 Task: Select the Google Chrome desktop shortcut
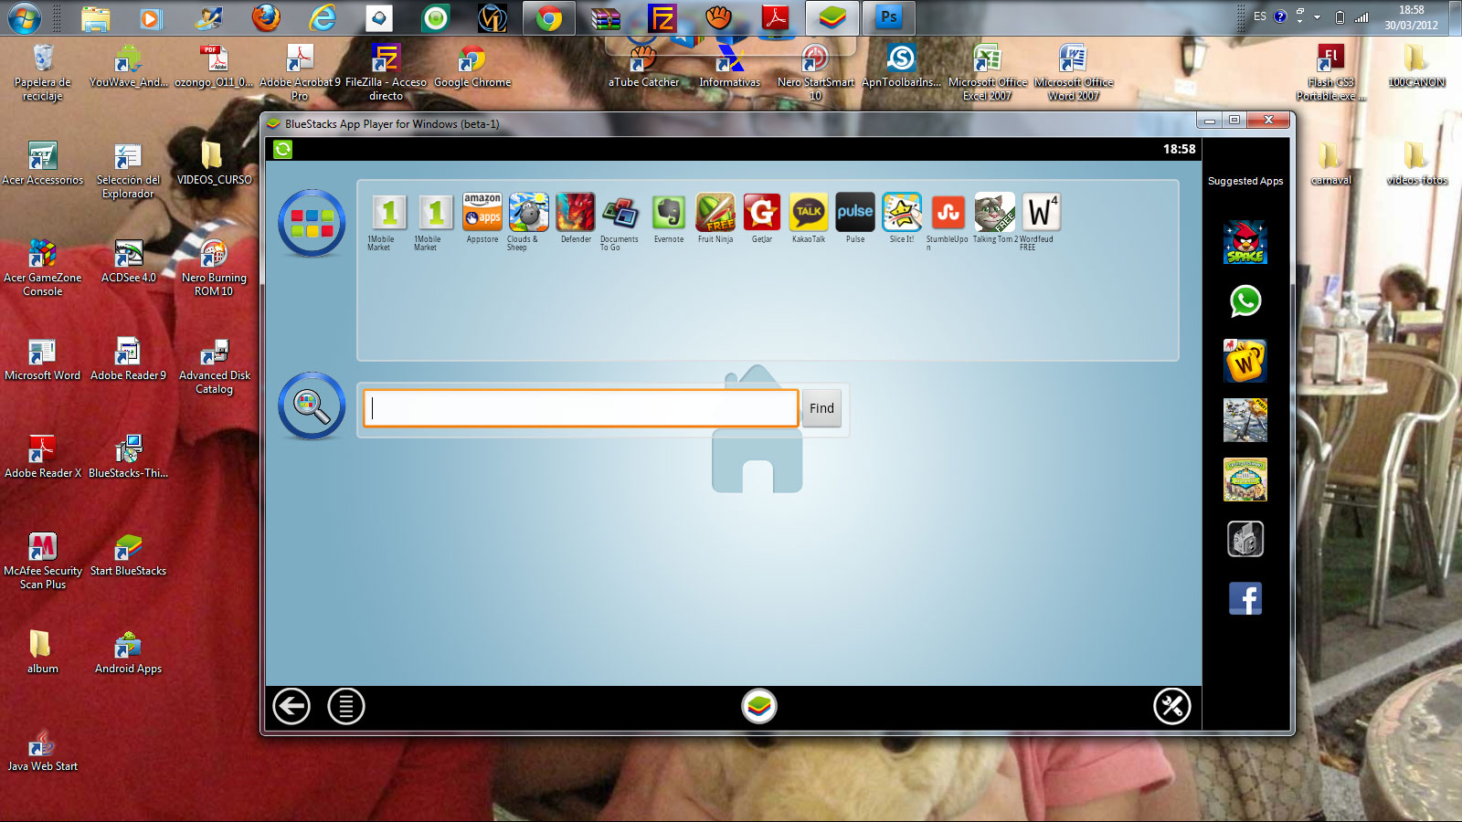point(472,67)
